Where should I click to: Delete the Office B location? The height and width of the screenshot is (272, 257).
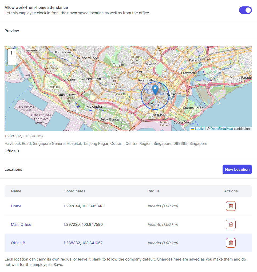pos(231,243)
